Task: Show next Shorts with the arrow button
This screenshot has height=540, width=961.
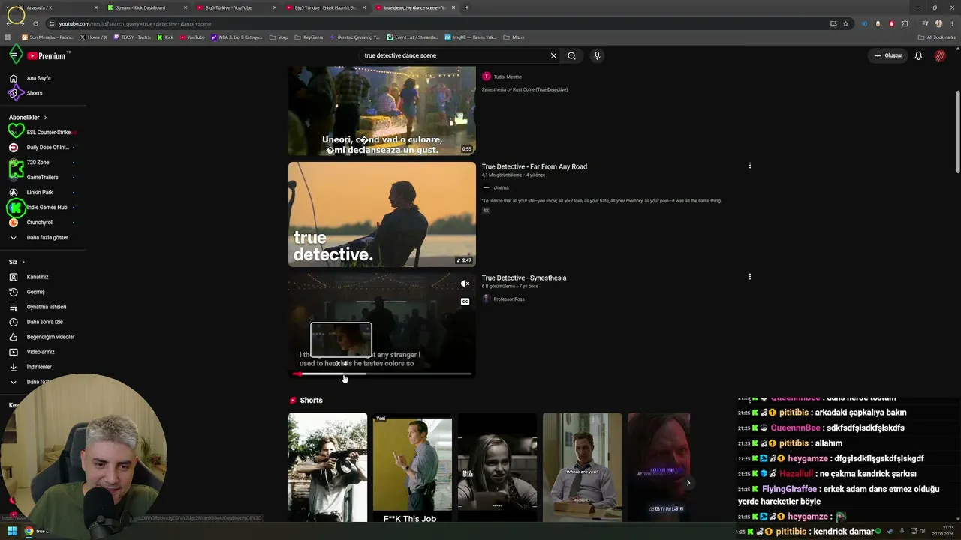Action: pos(688,483)
